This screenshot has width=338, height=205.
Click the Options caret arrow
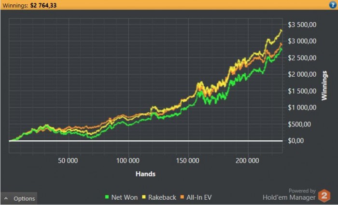6,198
